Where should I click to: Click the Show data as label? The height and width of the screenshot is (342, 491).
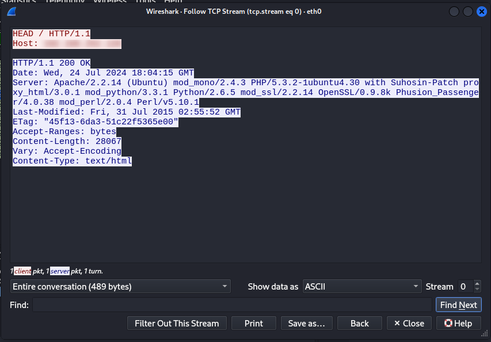273,287
